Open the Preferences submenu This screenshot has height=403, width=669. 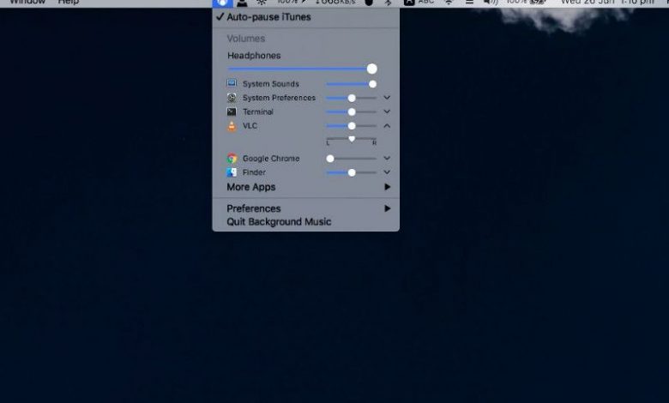click(305, 208)
